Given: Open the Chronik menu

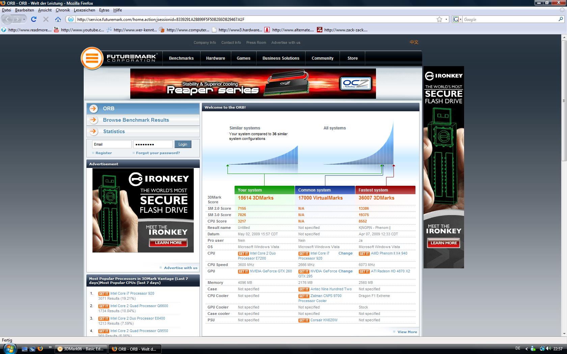Looking at the screenshot, I should [63, 10].
